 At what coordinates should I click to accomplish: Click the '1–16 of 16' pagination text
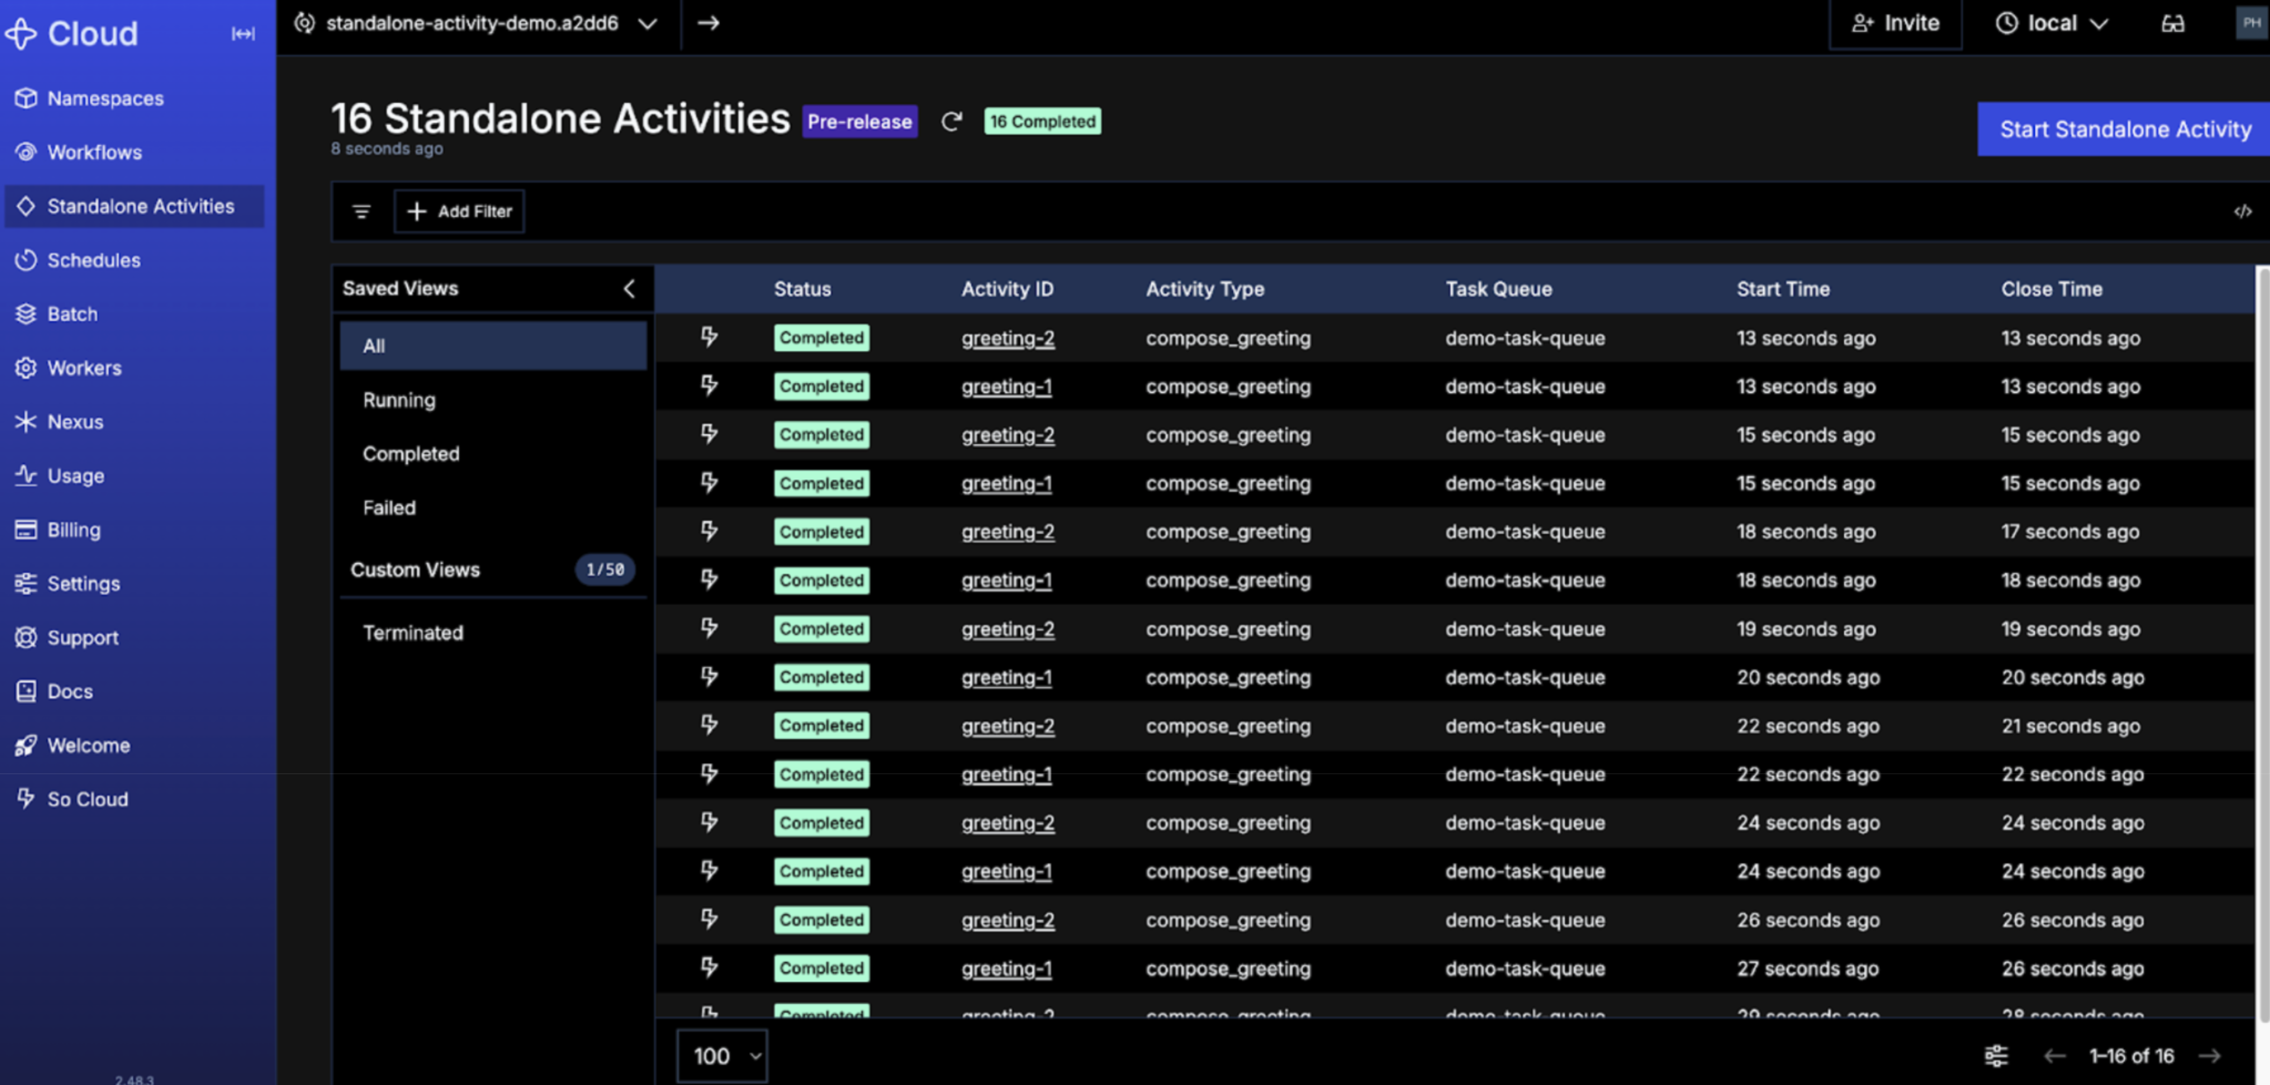2131,1056
